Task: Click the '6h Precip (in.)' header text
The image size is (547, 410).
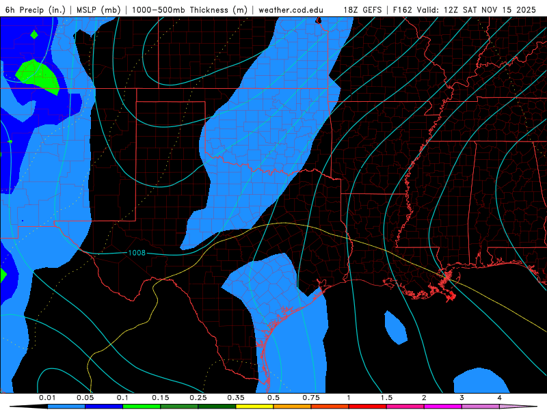Action: [36, 10]
